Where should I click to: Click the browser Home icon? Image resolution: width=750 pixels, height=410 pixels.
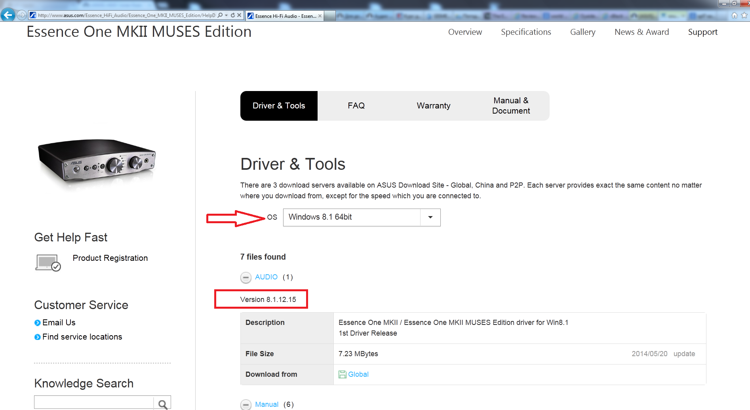tap(735, 15)
